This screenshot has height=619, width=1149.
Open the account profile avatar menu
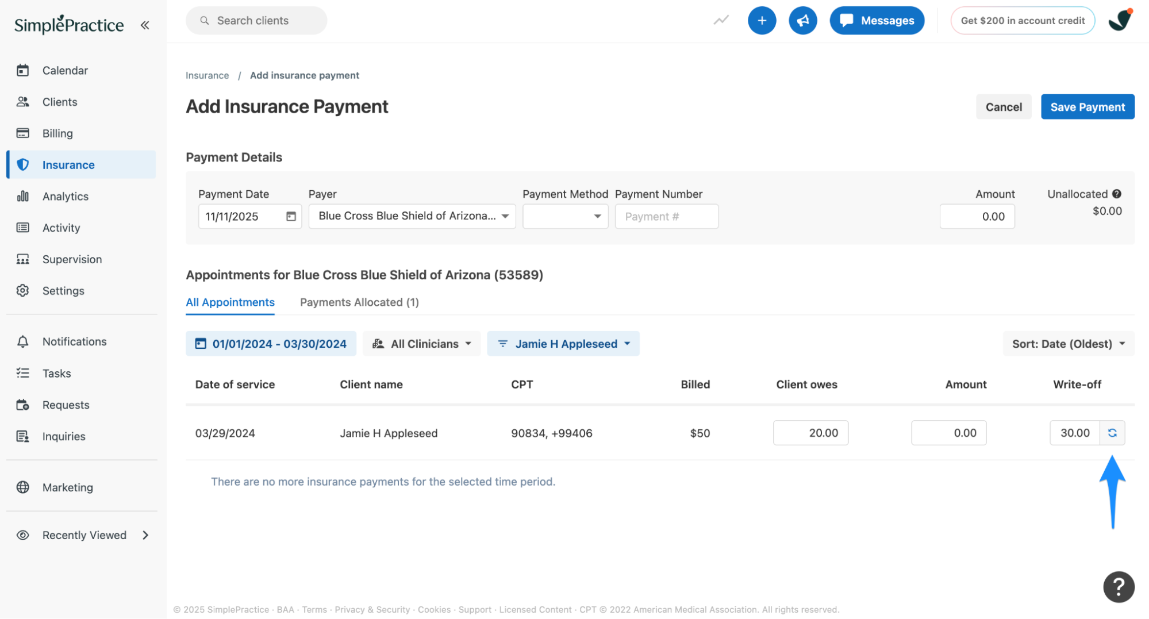(1120, 20)
